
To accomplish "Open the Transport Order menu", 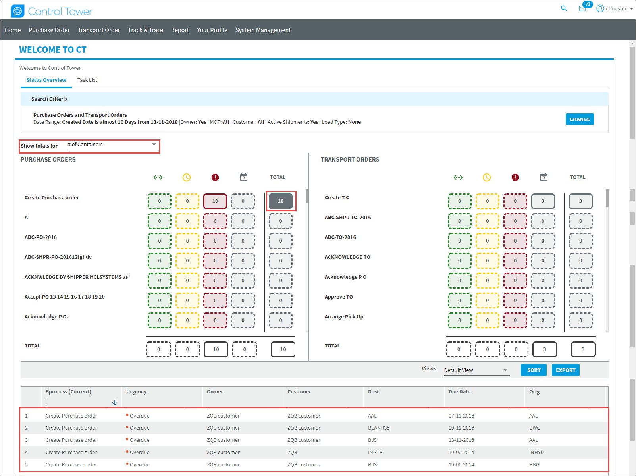I will click(99, 30).
